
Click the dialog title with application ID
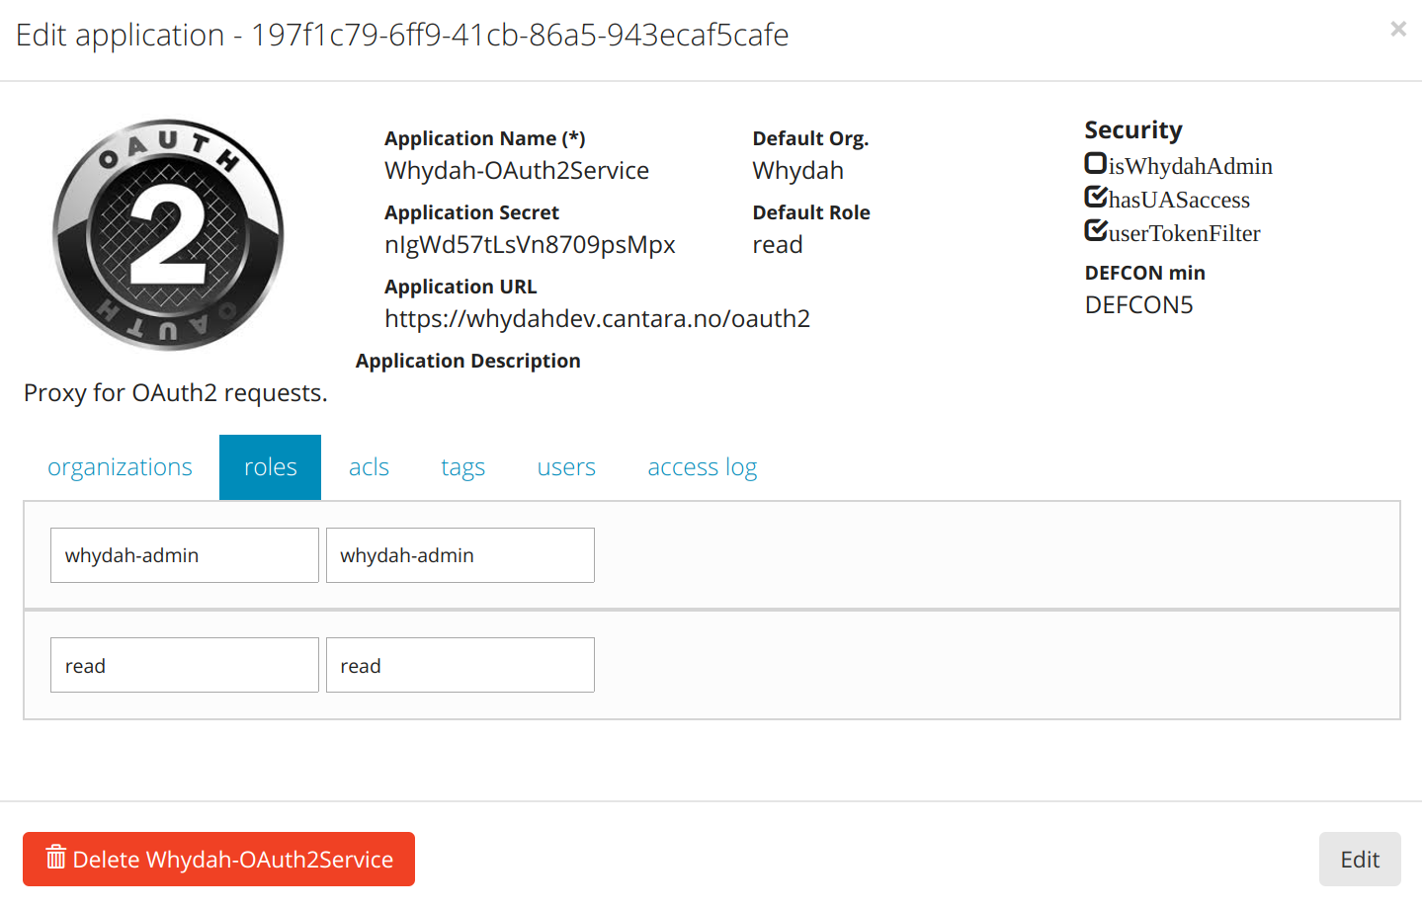(402, 35)
